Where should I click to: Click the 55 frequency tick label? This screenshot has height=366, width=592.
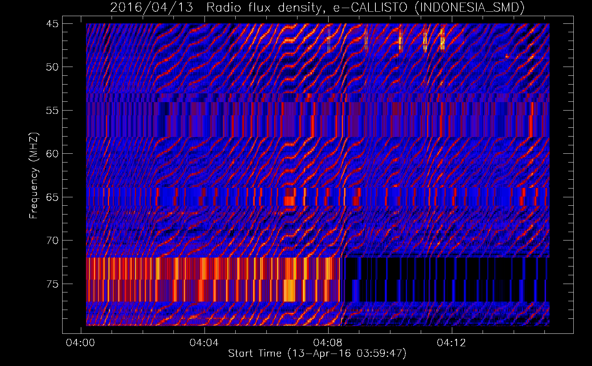52,111
